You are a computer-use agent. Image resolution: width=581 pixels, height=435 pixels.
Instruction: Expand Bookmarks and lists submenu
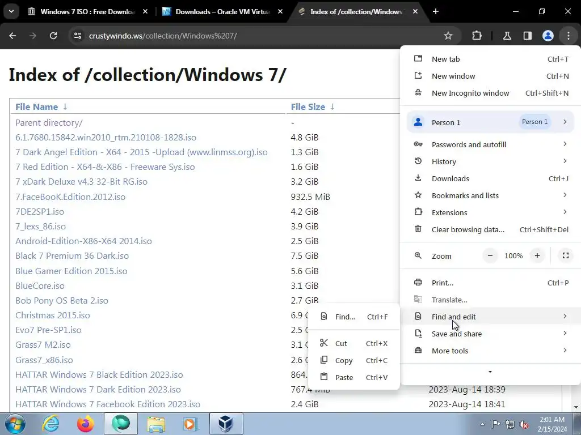tap(490, 195)
